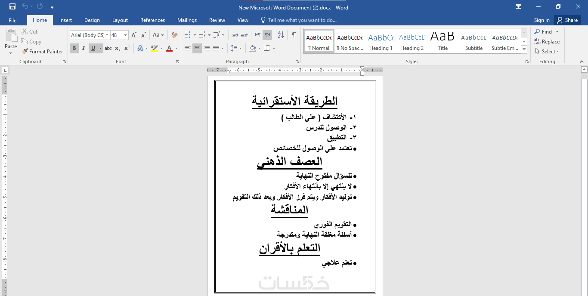The width and height of the screenshot is (588, 296).
Task: Switch to the Mailings tab
Action: (x=187, y=20)
